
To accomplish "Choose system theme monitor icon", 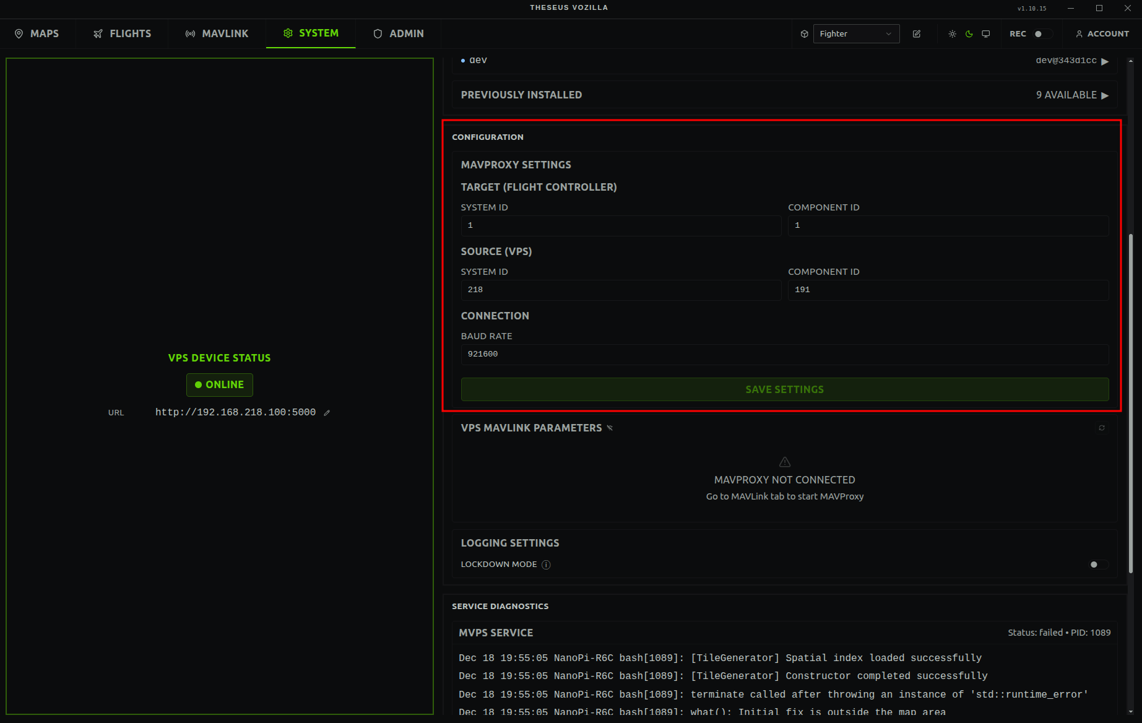I will 986,34.
